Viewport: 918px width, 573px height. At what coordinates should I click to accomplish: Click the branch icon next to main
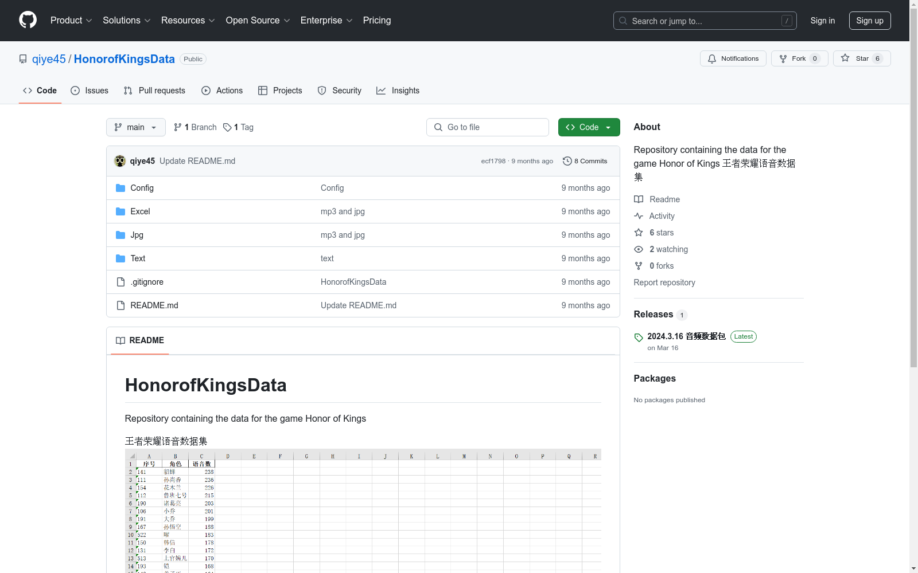[118, 127]
